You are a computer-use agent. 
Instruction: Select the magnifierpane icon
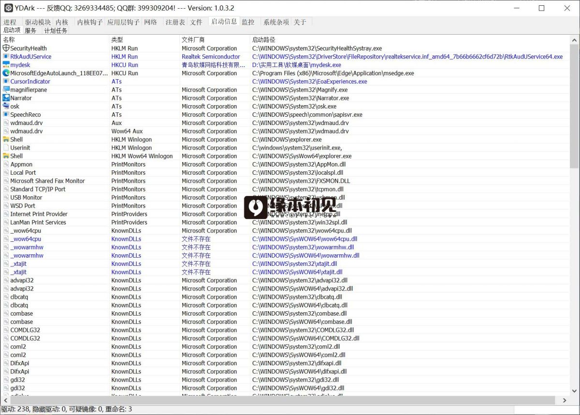6,90
